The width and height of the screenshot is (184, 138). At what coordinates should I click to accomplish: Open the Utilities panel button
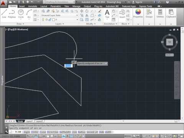pyautogui.click(x=160, y=13)
